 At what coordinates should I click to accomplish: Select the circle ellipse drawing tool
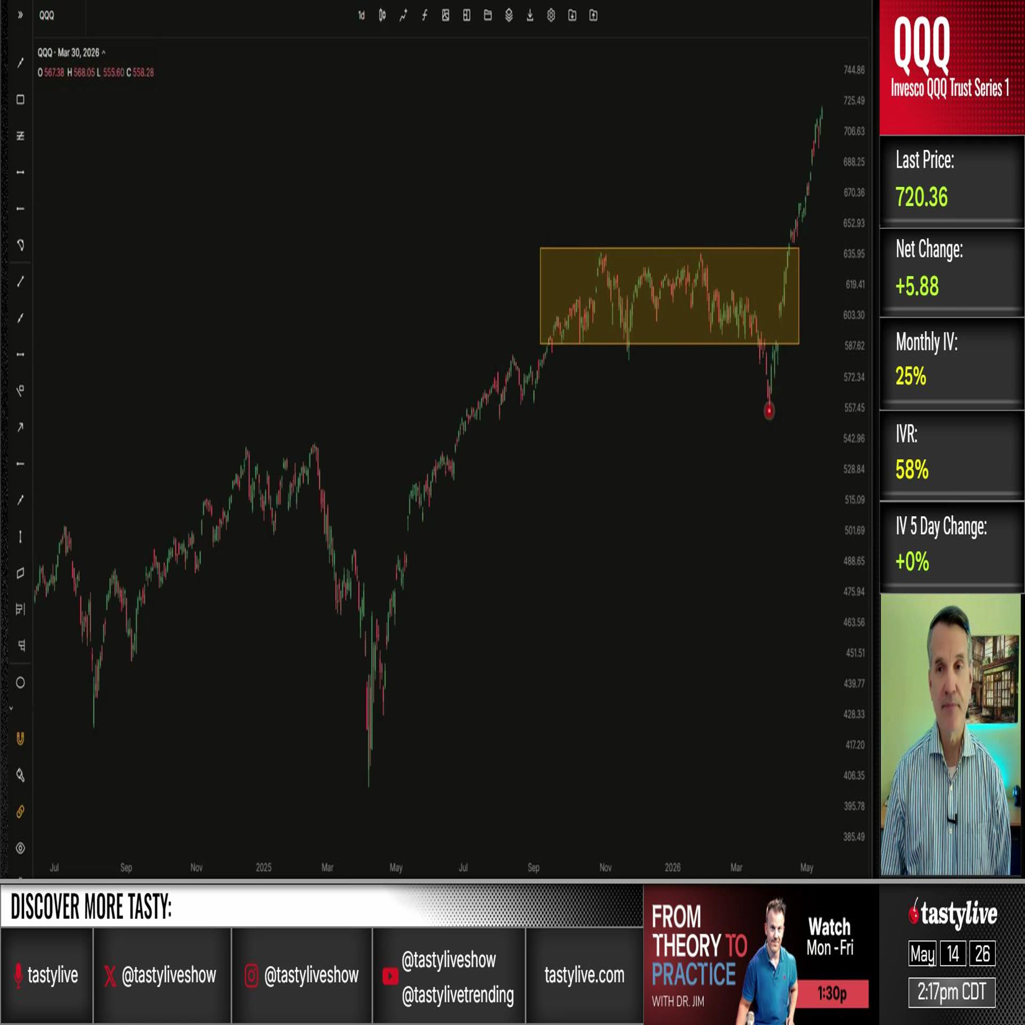click(20, 683)
